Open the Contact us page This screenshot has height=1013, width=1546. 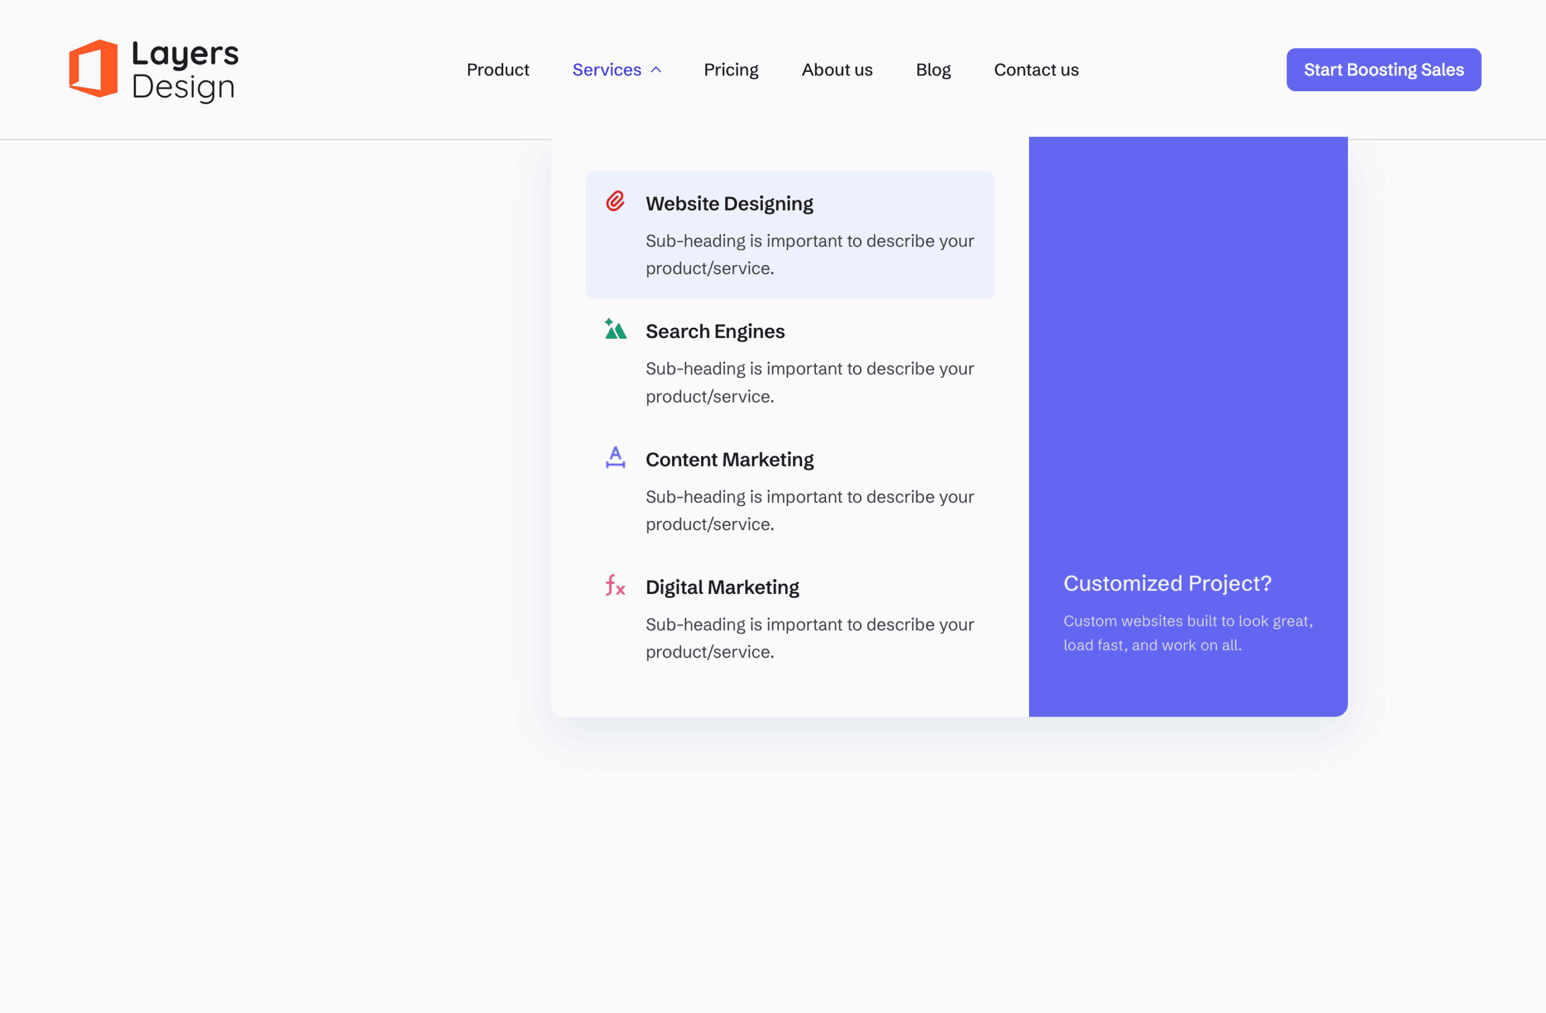(x=1036, y=69)
